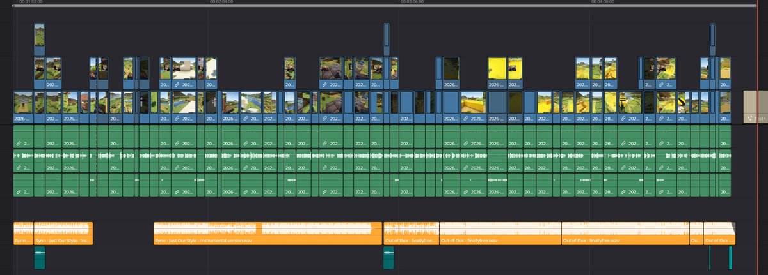768x275 pixels.
Task: Select the teal sound clip below first Out of Flux
Action: coord(389,258)
